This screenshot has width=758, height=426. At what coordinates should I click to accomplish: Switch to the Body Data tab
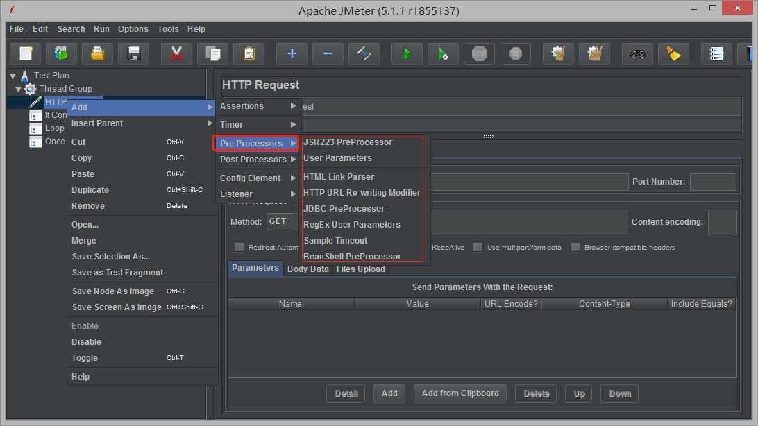click(308, 269)
